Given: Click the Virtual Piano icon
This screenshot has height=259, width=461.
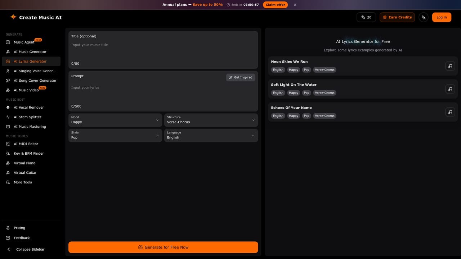Looking at the screenshot, I should 8,163.
